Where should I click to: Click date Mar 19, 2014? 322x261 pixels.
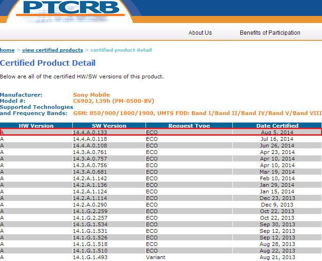pos(277,172)
